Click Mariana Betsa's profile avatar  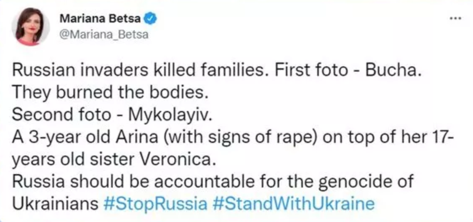point(30,26)
